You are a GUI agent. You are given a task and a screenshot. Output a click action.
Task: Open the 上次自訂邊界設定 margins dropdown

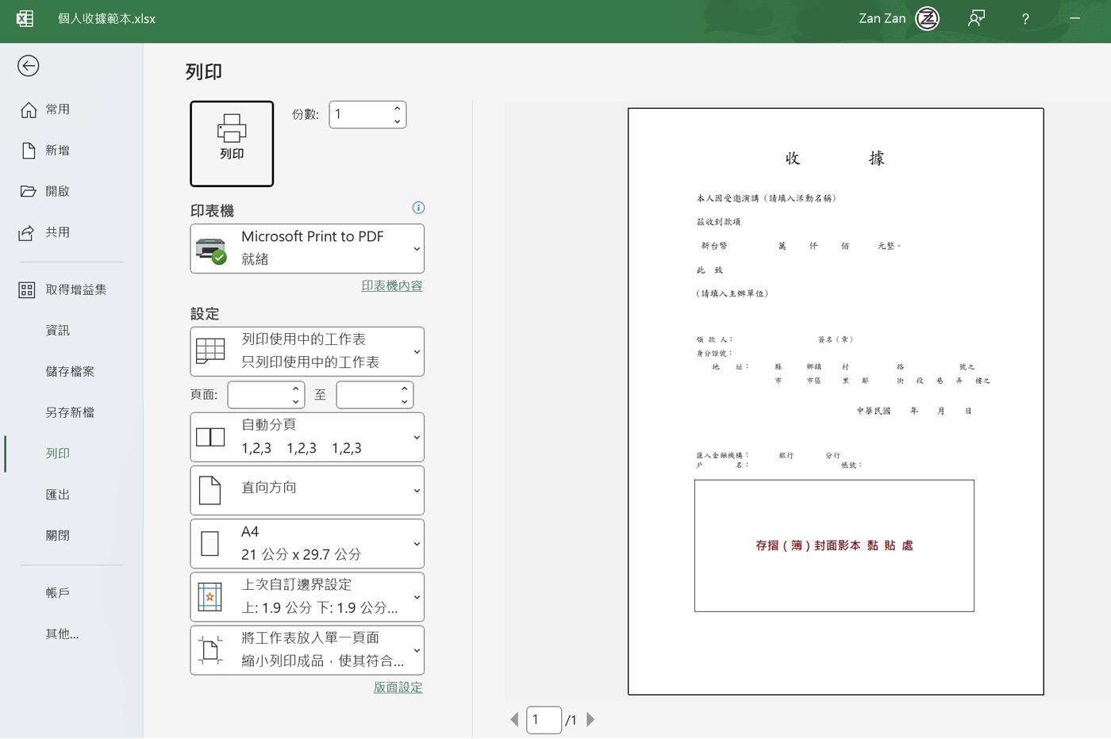tap(307, 596)
